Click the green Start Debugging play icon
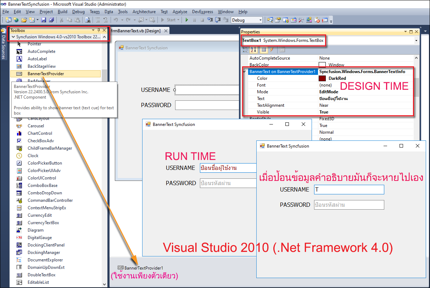430x288 pixels. 186,20
